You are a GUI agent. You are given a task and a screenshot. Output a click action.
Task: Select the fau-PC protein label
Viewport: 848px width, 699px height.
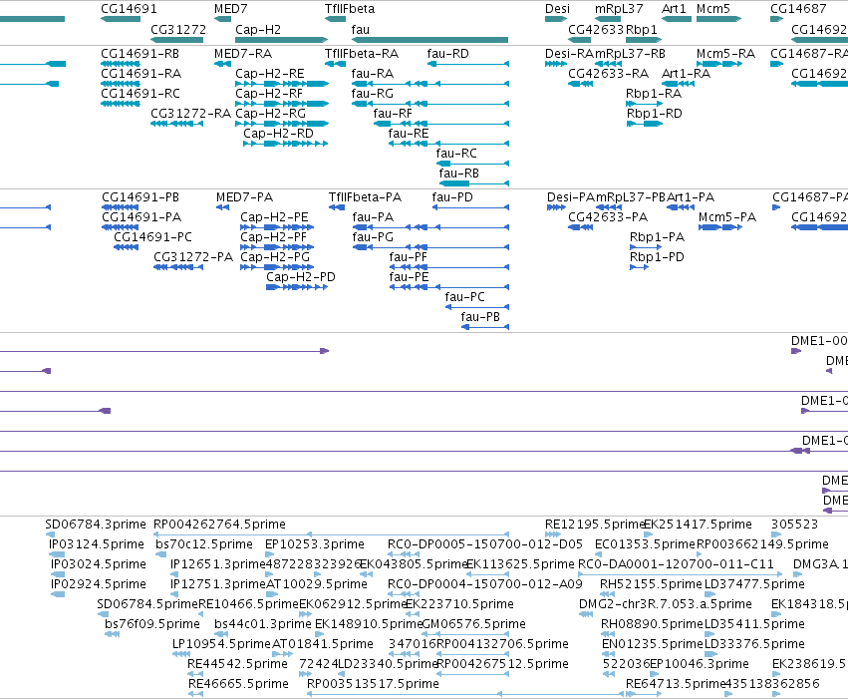coord(465,296)
